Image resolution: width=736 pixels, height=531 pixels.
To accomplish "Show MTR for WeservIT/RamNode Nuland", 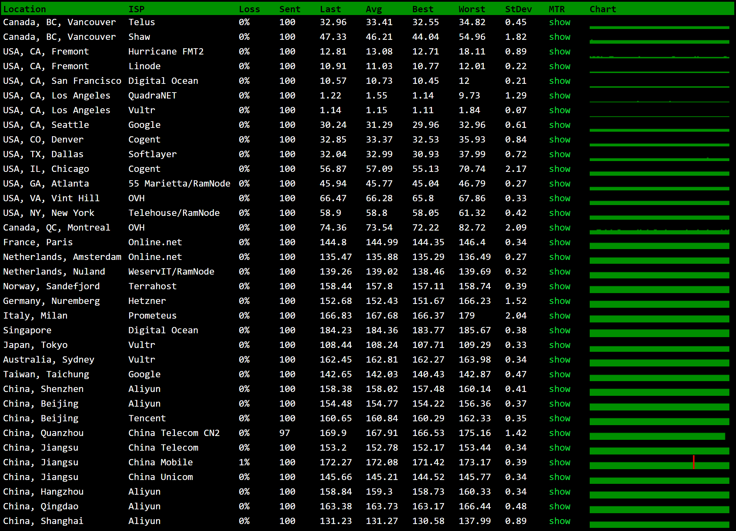I will [560, 272].
